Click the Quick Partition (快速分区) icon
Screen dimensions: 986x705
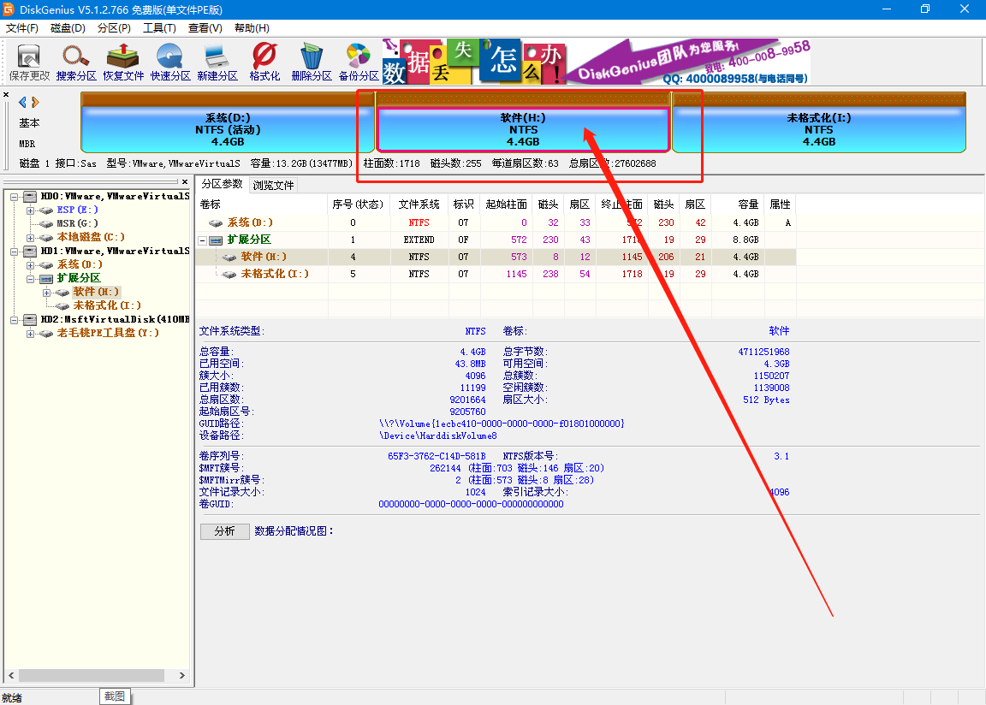pyautogui.click(x=169, y=62)
